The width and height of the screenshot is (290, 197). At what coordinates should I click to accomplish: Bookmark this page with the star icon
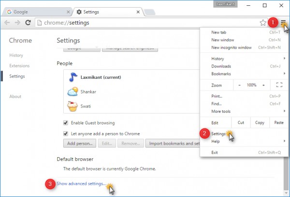click(263, 23)
